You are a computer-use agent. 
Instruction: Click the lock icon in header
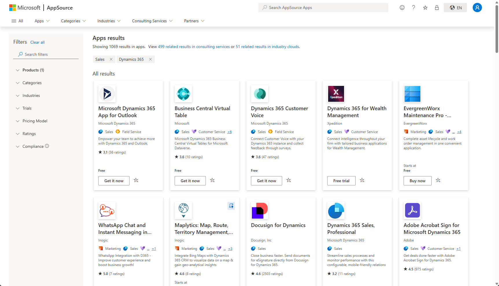437,8
